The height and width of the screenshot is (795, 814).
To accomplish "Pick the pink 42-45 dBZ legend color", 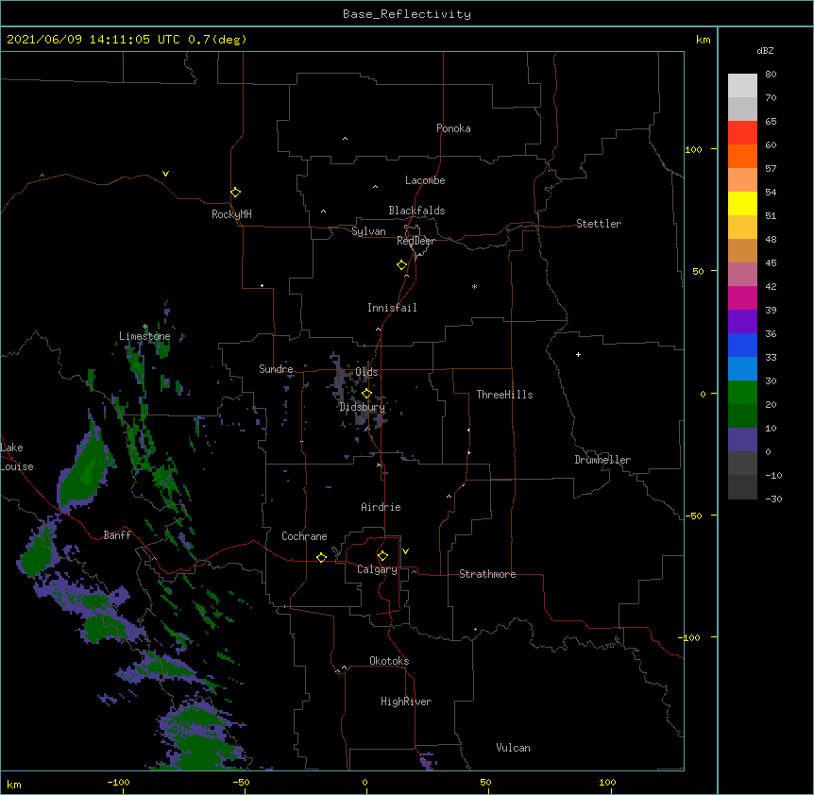I will pyautogui.click(x=742, y=275).
